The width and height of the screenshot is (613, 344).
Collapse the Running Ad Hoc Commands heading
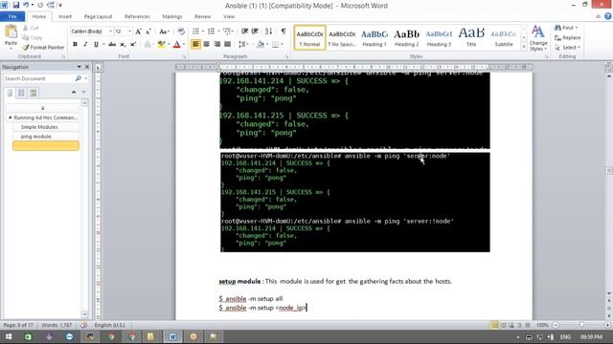[10, 118]
